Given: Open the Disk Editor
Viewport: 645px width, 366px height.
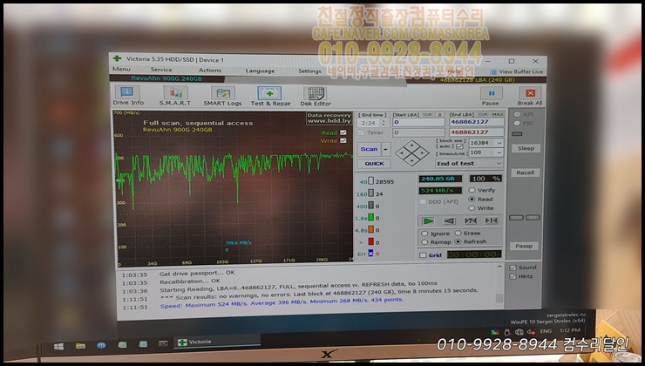Looking at the screenshot, I should coord(316,97).
